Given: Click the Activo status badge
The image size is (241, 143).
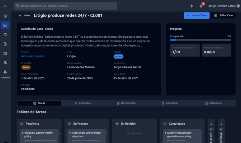Looking at the screenshot, I should point(118,56).
